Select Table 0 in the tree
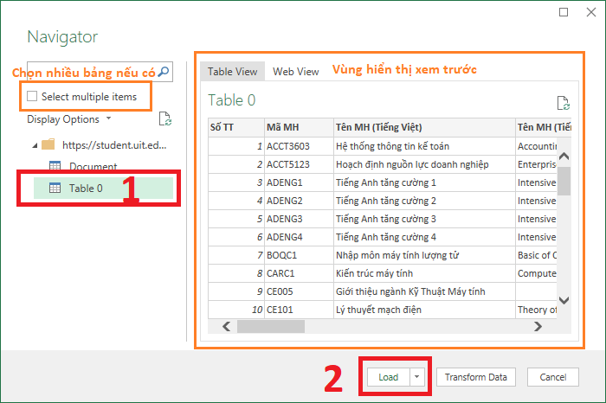 tap(103, 188)
